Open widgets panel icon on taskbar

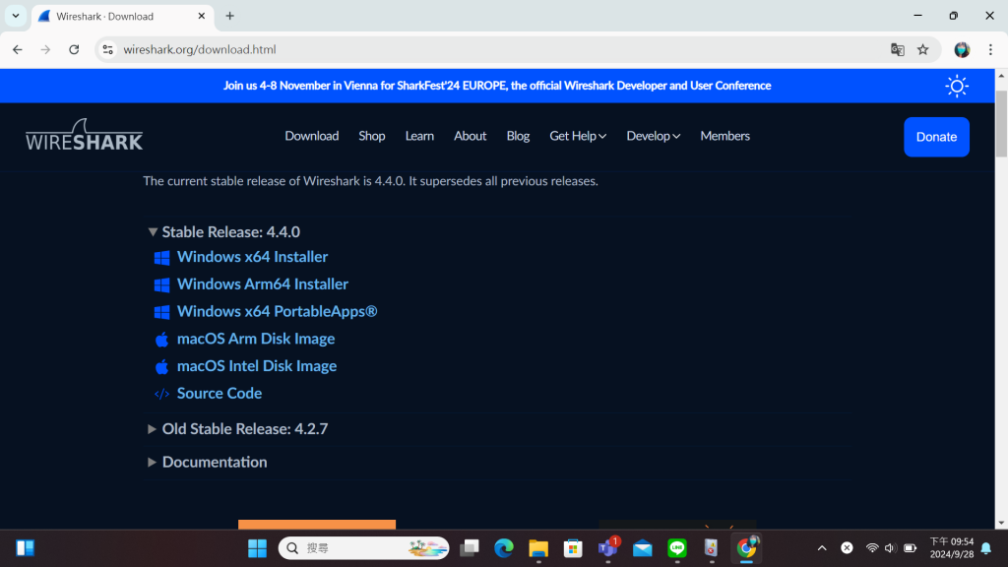25,548
